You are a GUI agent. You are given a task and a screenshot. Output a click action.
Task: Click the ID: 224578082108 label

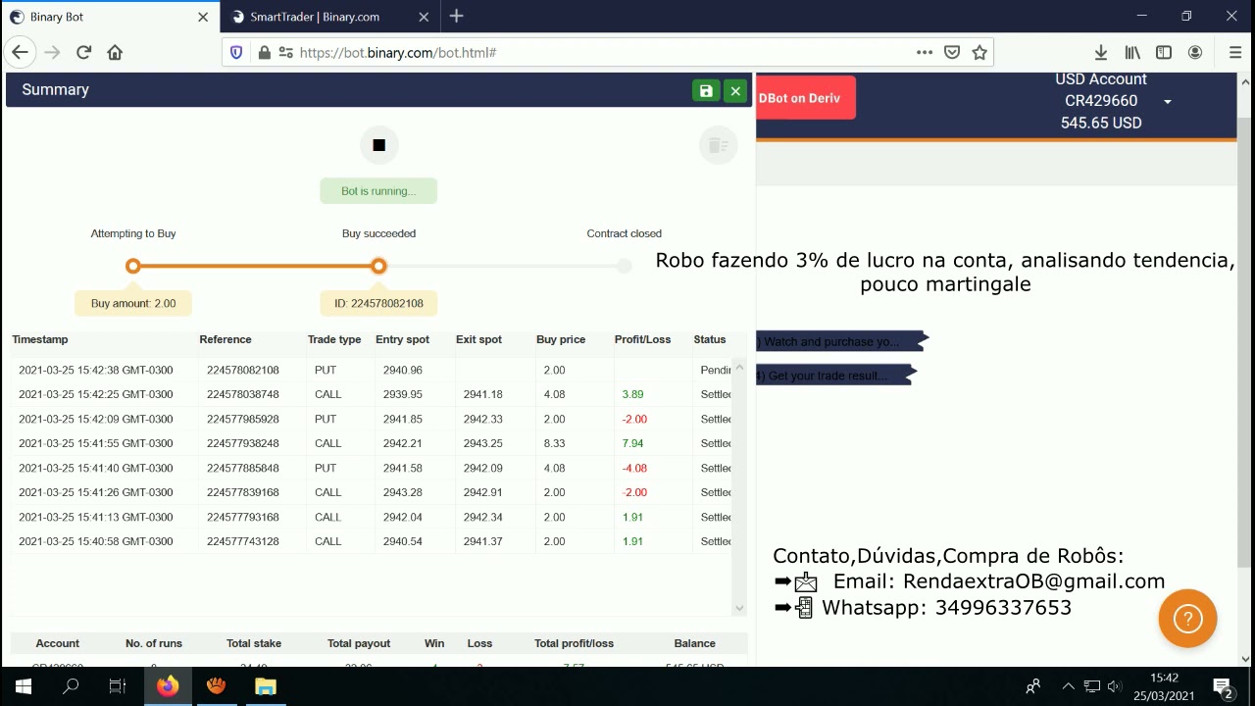coord(378,303)
